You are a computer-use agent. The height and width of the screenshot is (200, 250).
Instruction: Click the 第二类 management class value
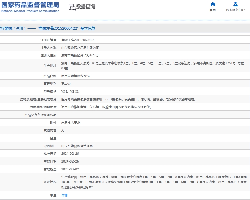click(66, 84)
